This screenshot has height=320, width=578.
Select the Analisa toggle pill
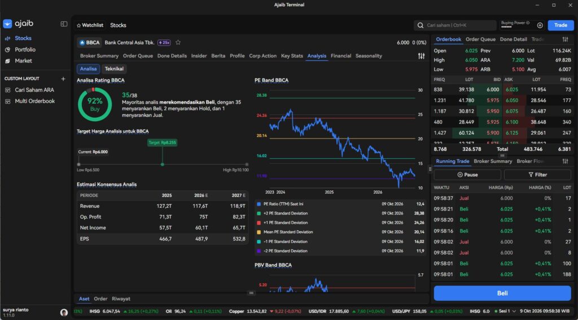88,69
